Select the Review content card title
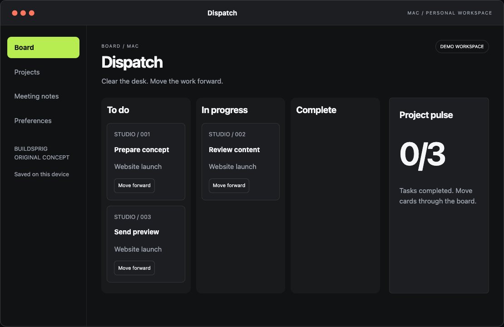The width and height of the screenshot is (504, 327). coord(234,150)
